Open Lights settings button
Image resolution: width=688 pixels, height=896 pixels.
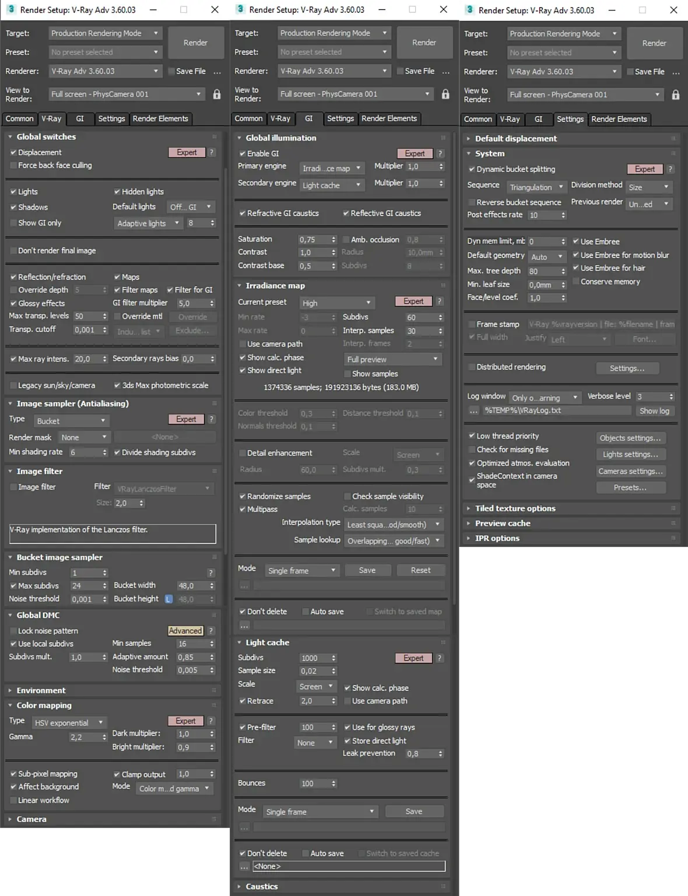(x=630, y=454)
